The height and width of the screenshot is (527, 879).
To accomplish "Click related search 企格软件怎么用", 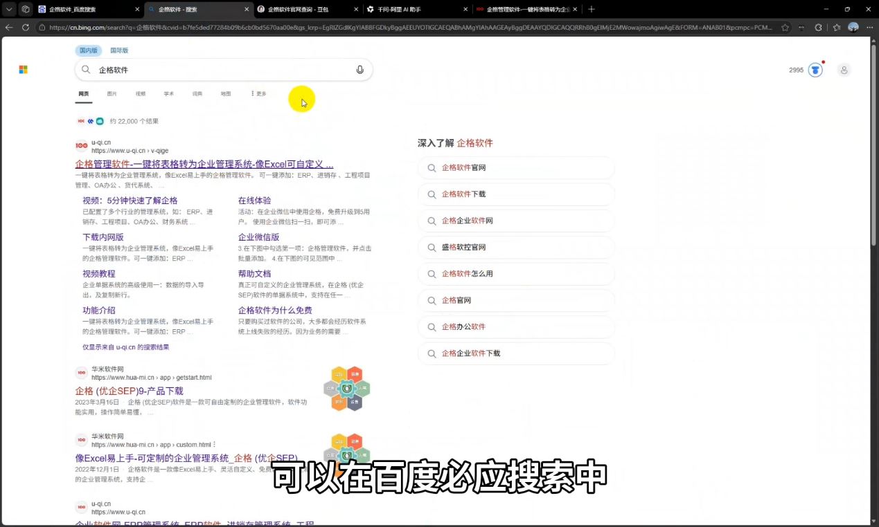I will (x=516, y=274).
